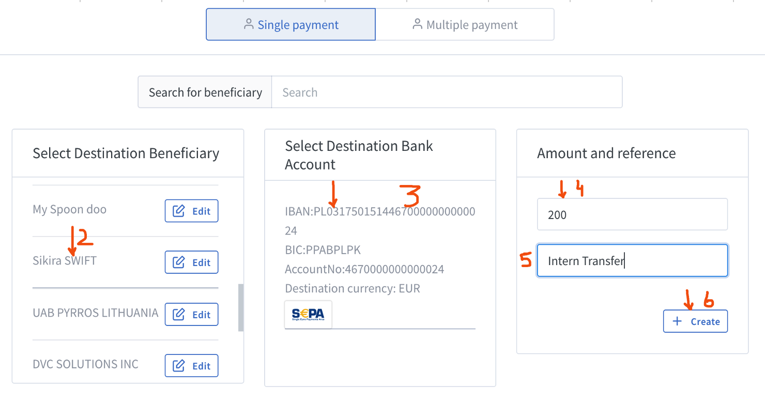Edit the My Spoon doo beneficiary
765x404 pixels.
pos(192,211)
